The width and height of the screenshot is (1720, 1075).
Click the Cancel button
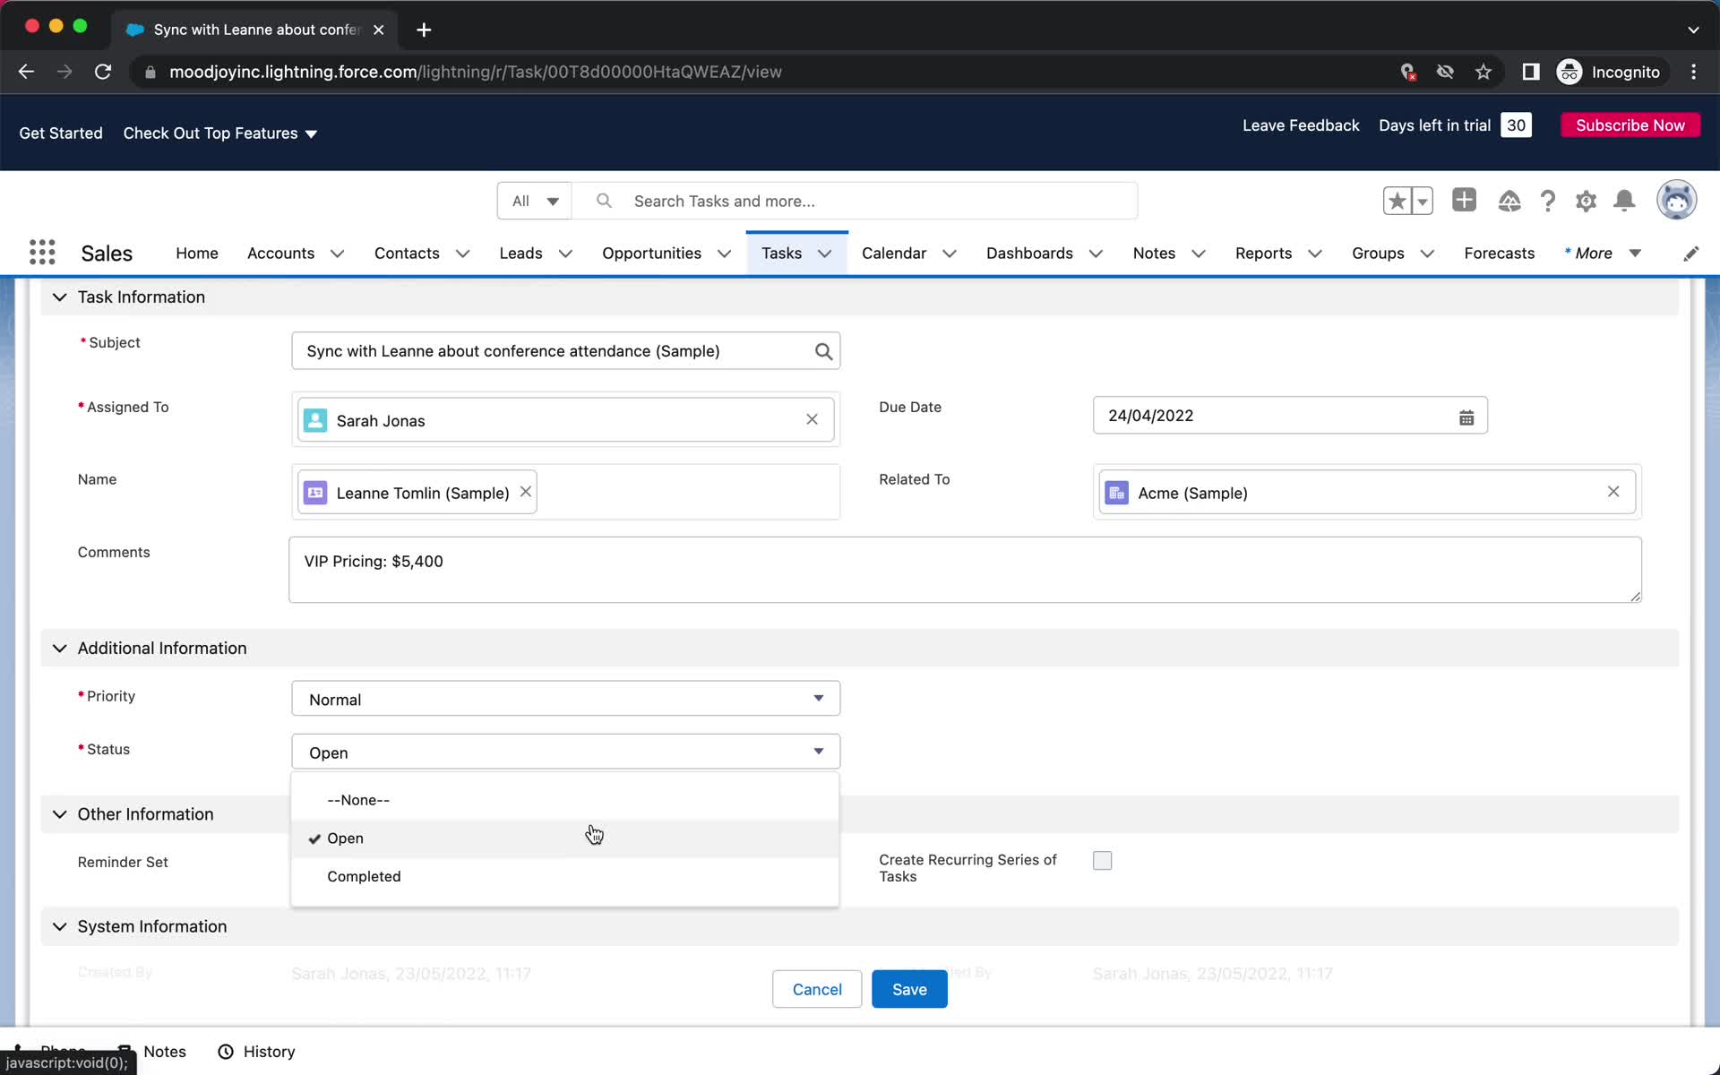(817, 989)
